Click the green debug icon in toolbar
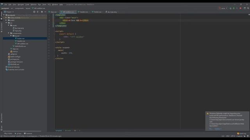This screenshot has width=250, height=140. pyautogui.click(x=234, y=8)
